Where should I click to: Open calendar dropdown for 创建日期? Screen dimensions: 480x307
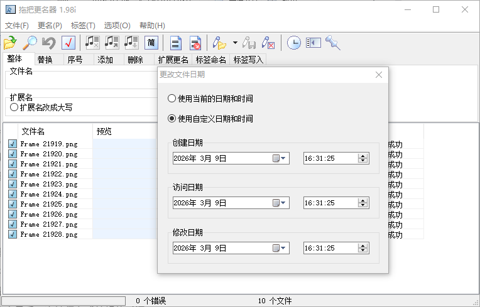(x=279, y=158)
